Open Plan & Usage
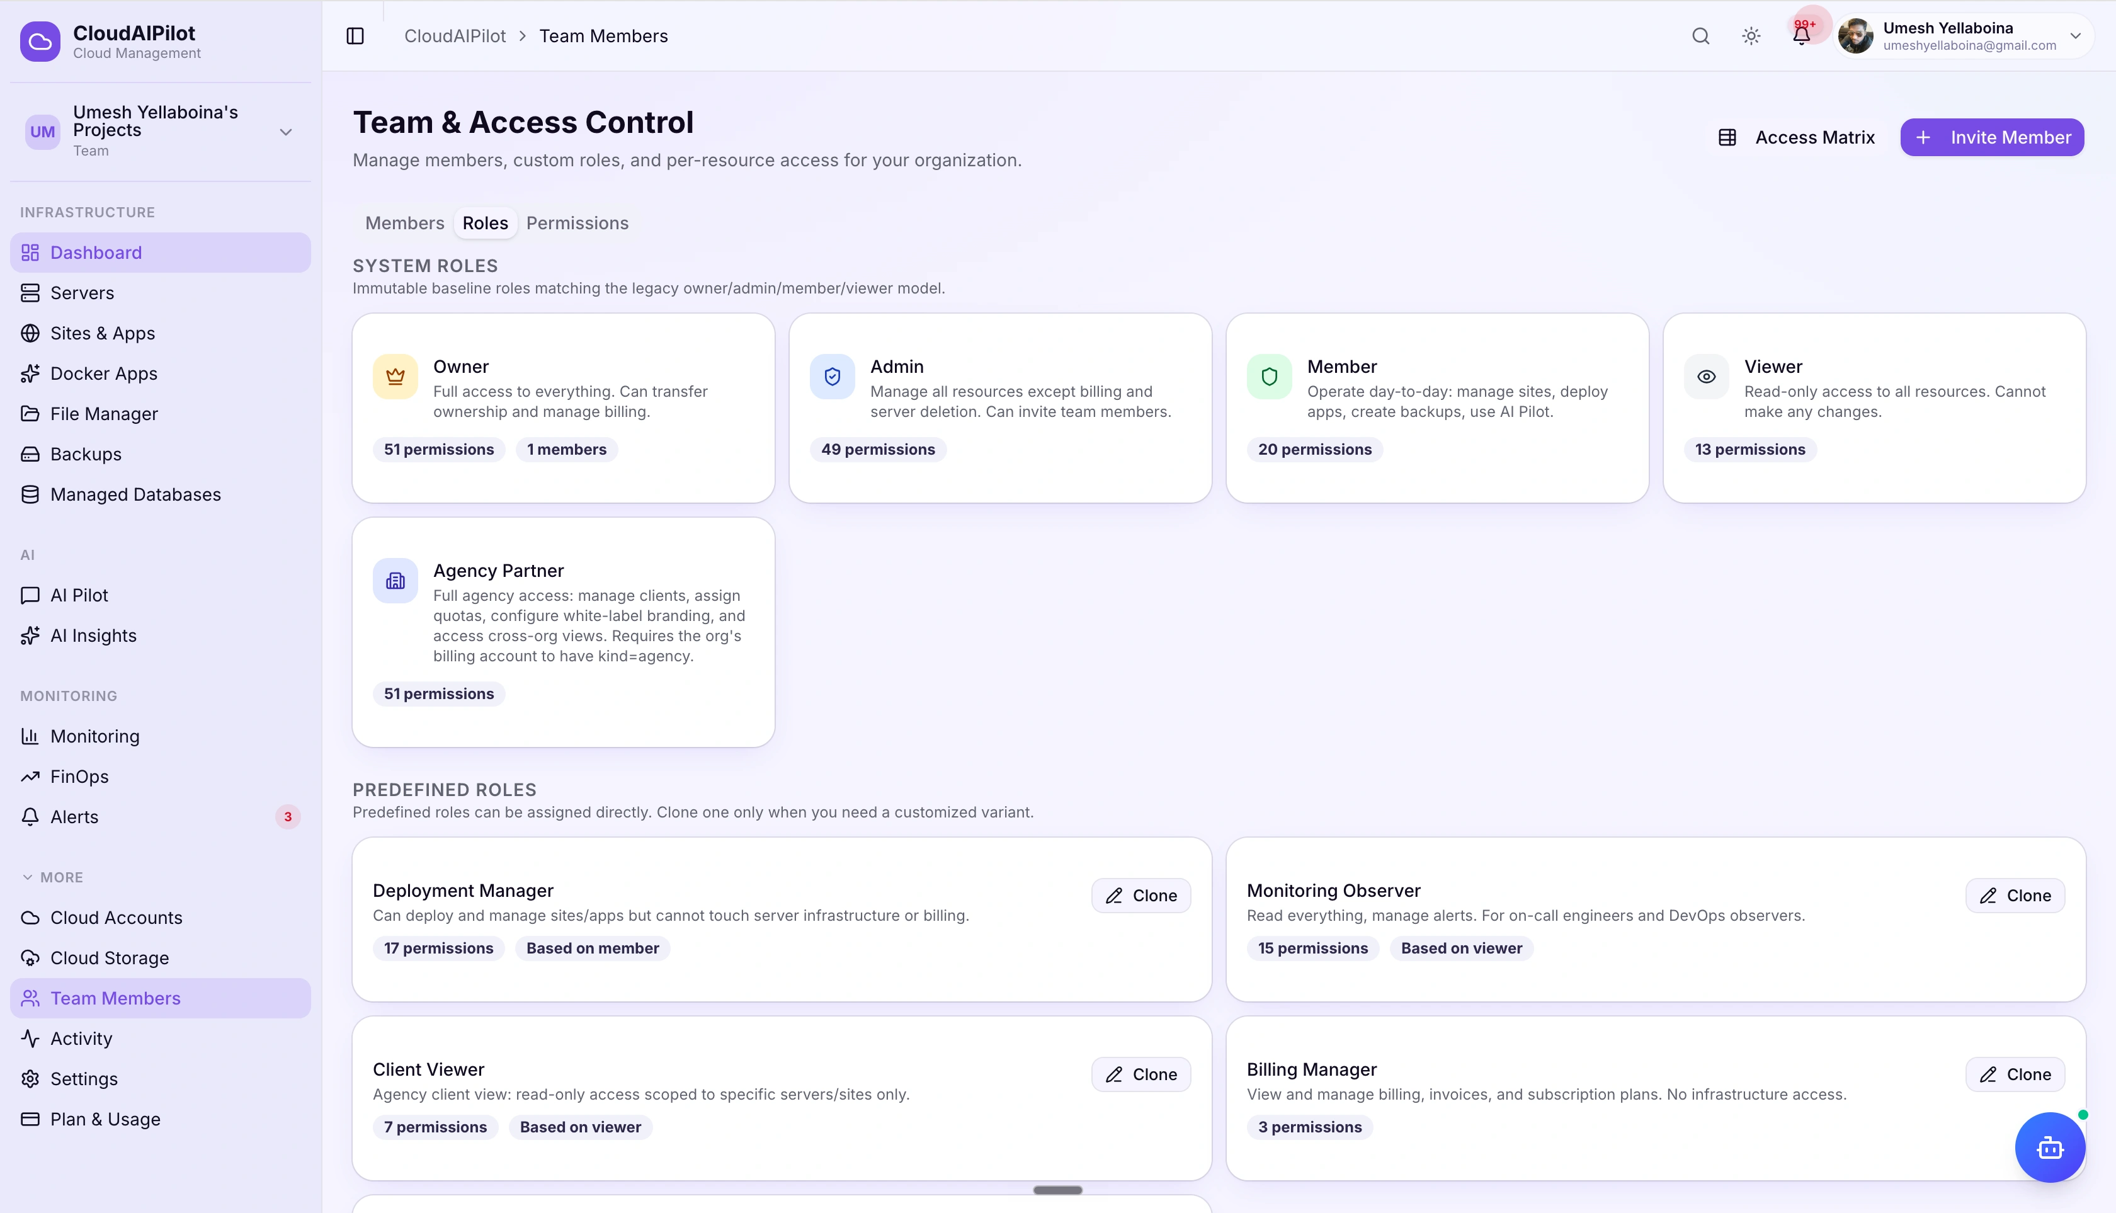The image size is (2116, 1213). (160, 1120)
